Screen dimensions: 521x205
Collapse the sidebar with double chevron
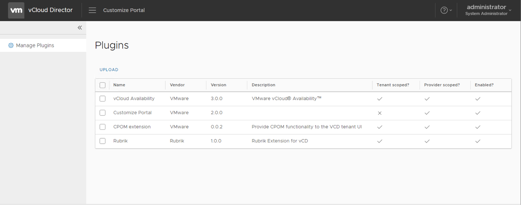click(80, 28)
